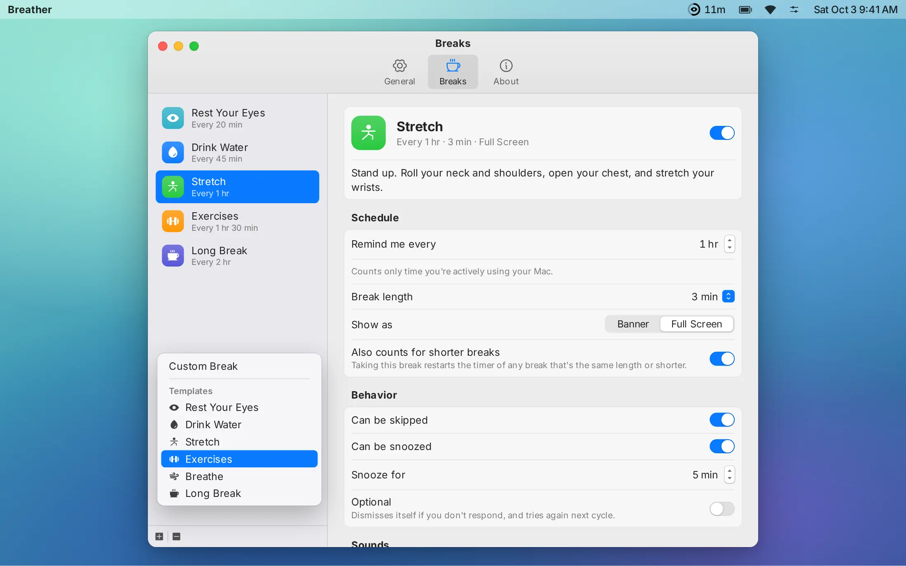Click the wind icon beside Breathe template
Image resolution: width=906 pixels, height=566 pixels.
pyautogui.click(x=174, y=476)
